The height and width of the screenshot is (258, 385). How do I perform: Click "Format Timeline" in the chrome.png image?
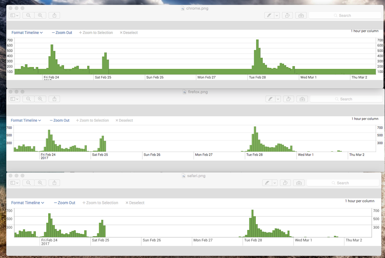tap(27, 33)
